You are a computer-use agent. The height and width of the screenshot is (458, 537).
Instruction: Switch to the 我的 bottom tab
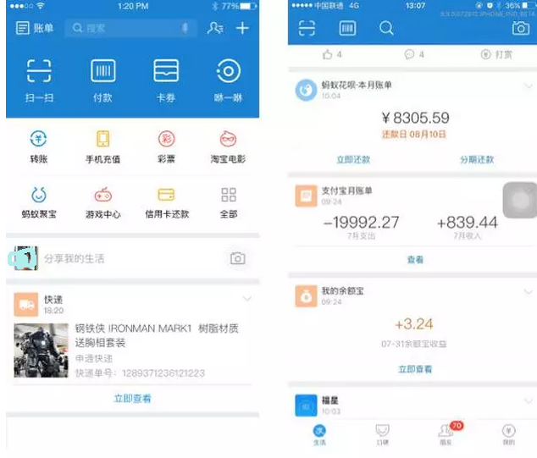508,433
